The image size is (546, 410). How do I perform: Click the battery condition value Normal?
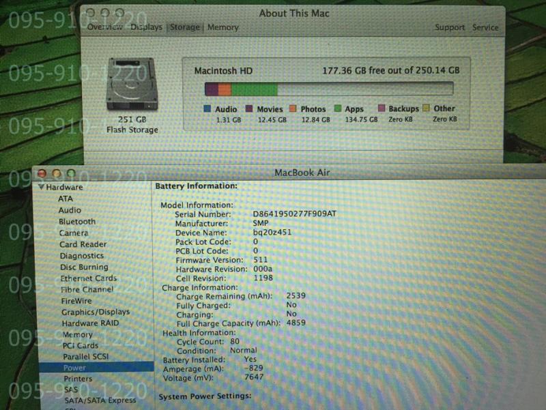tap(244, 351)
